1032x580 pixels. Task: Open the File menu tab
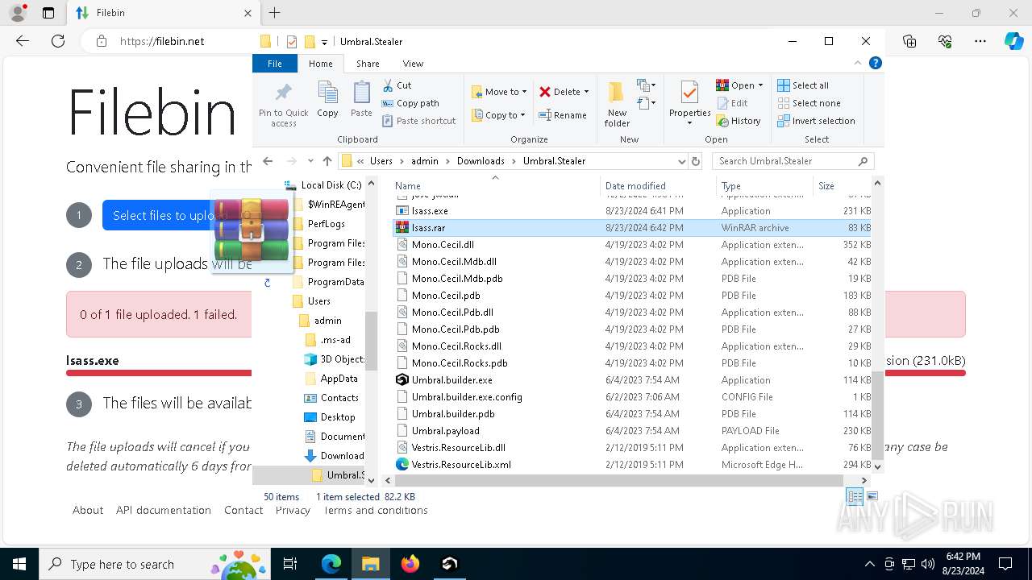coord(275,64)
